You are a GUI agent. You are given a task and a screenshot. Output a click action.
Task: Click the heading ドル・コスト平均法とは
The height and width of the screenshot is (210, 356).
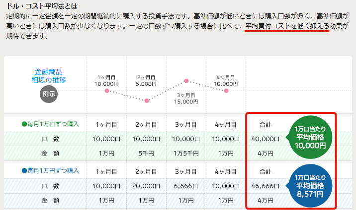click(42, 6)
